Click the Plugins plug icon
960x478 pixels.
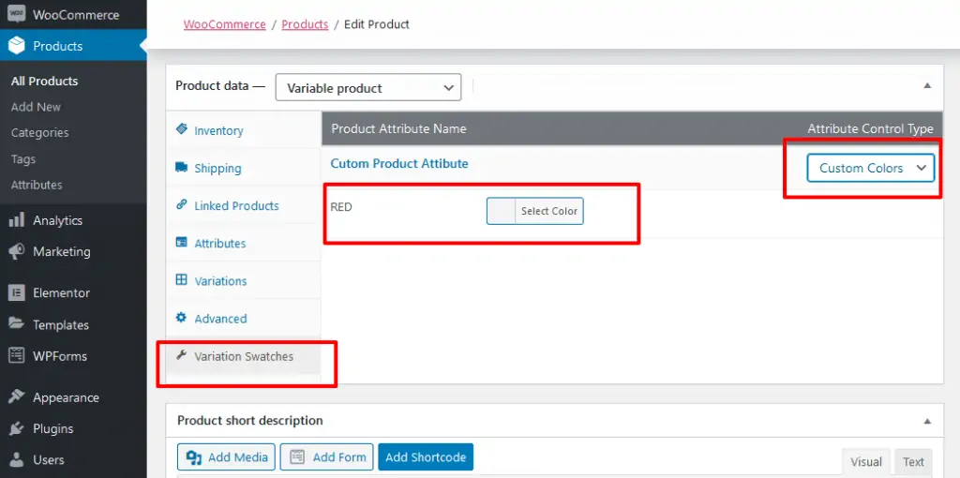click(x=17, y=428)
